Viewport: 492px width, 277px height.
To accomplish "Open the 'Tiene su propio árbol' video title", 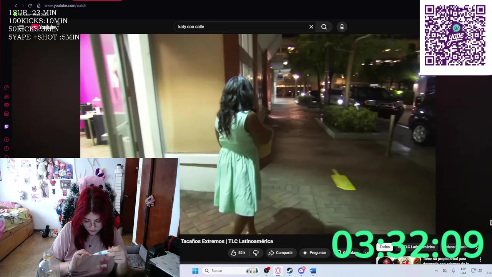I will click(x=446, y=261).
